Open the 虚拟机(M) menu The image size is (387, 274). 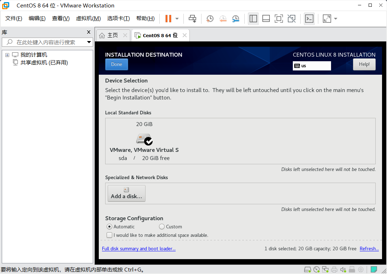click(89, 18)
